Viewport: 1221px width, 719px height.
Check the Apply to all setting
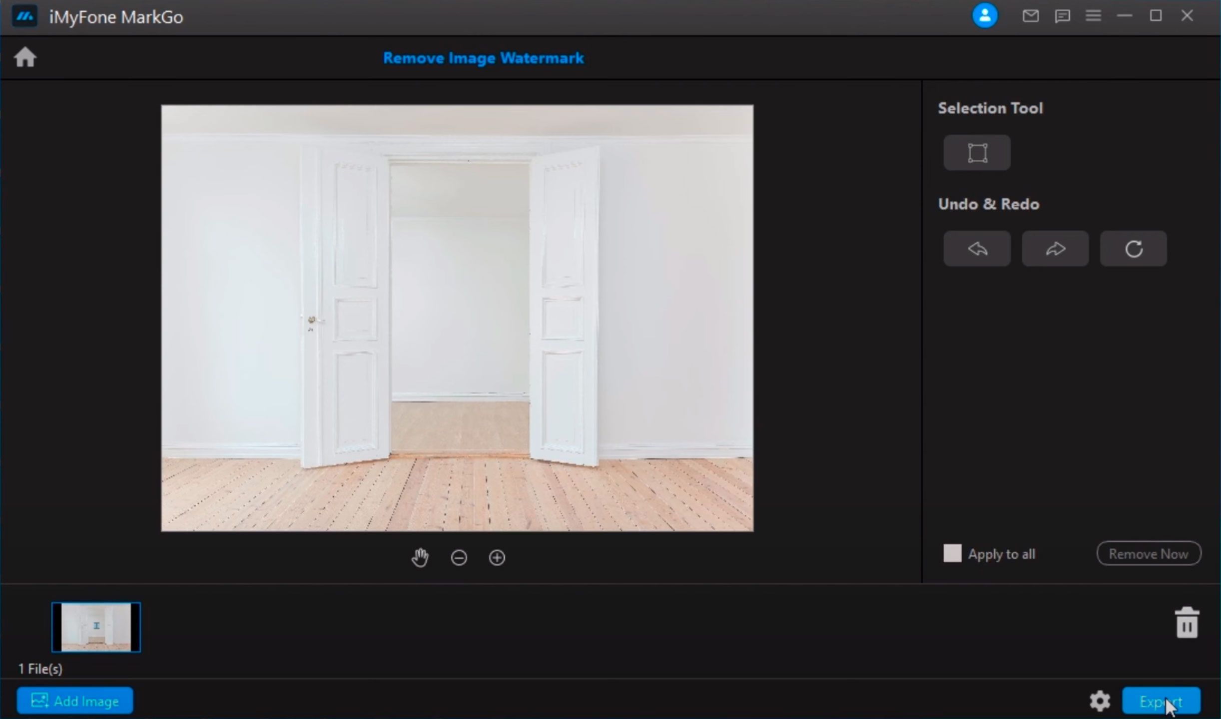pyautogui.click(x=951, y=554)
